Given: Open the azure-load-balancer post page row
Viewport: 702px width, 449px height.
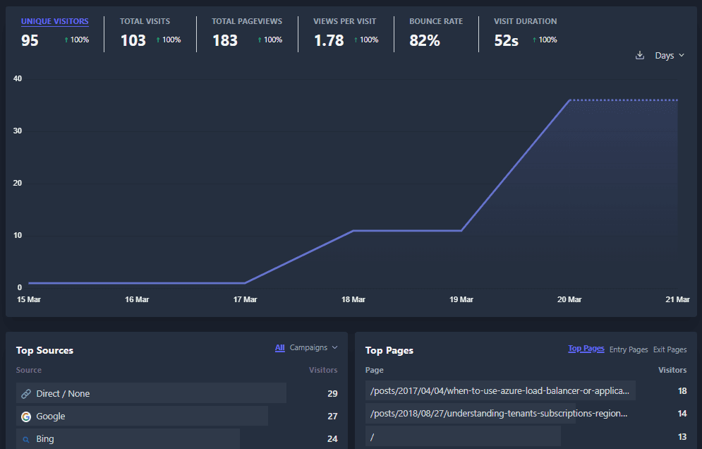Looking at the screenshot, I should 500,390.
